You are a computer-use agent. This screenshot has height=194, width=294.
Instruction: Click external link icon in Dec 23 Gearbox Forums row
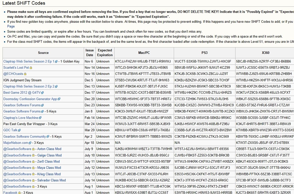click(42, 105)
